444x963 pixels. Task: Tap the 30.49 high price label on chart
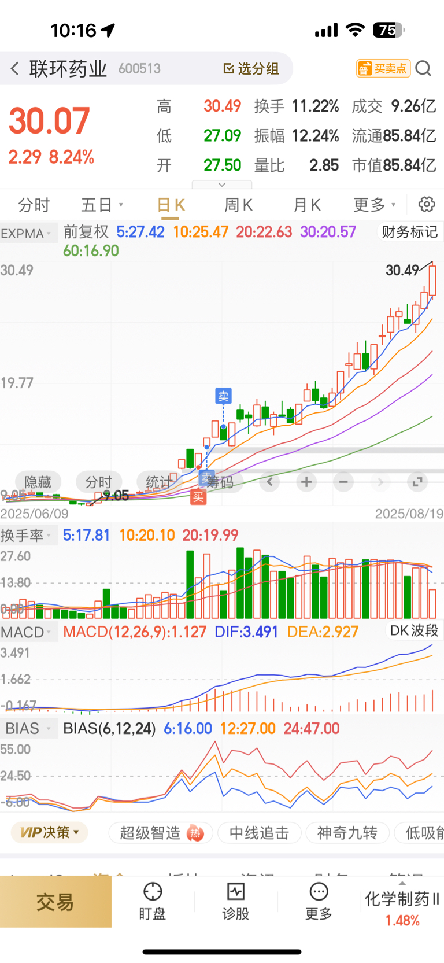pos(402,270)
